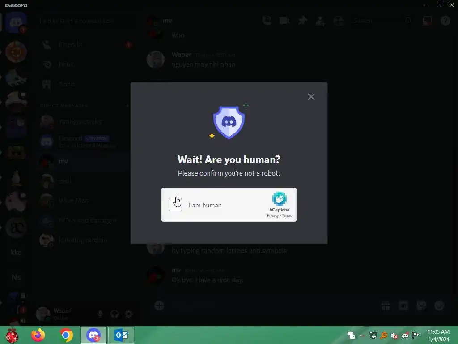Open the gift Nitro icon
Screen dimensions: 458x344
tap(386, 305)
